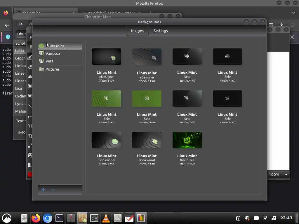Screen dimensions: 299x224
Task: Open Firefox downloads arrow icon
Action: coord(281,24)
